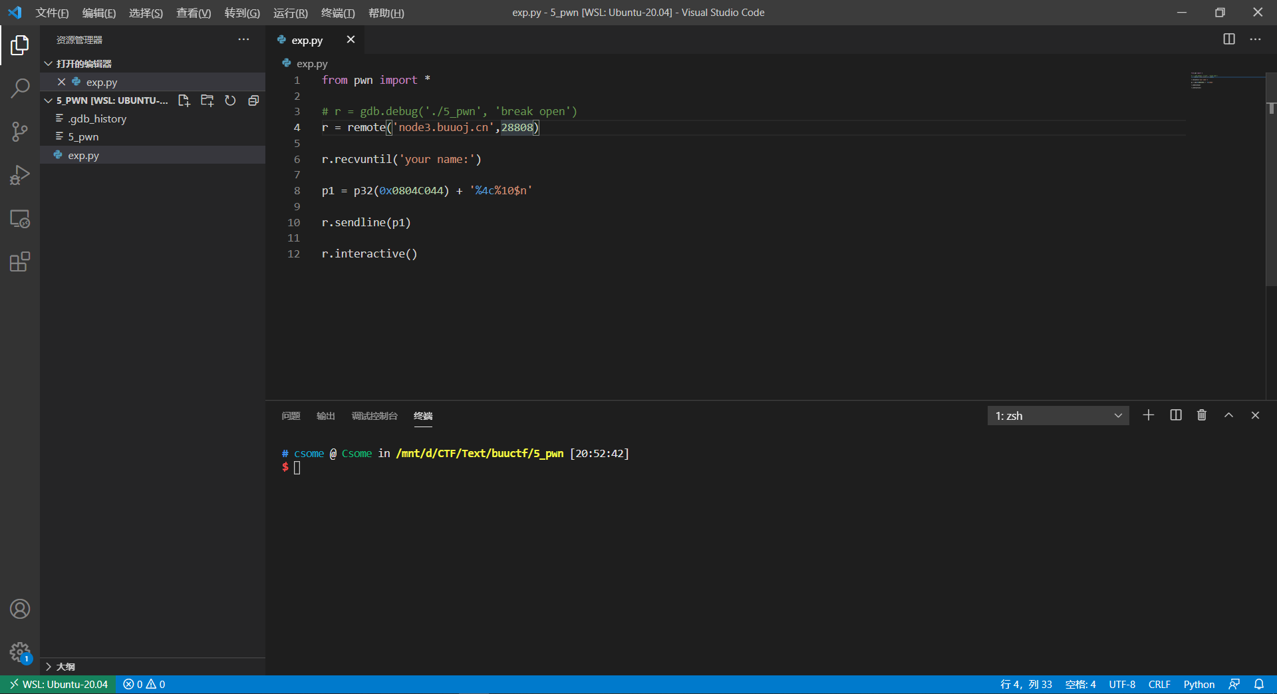The image size is (1277, 694).
Task: Open the Edit (编辑) menu
Action: pos(98,13)
